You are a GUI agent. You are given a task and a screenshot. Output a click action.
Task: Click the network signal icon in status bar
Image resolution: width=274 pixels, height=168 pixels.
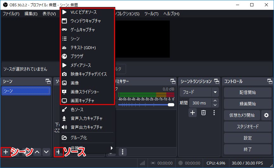[x=143, y=163]
